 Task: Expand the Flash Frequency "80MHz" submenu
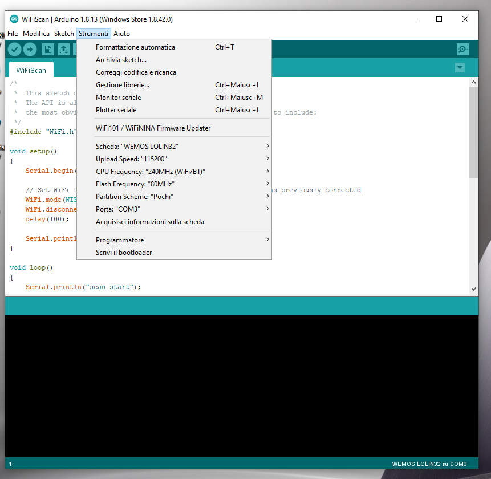(x=182, y=184)
